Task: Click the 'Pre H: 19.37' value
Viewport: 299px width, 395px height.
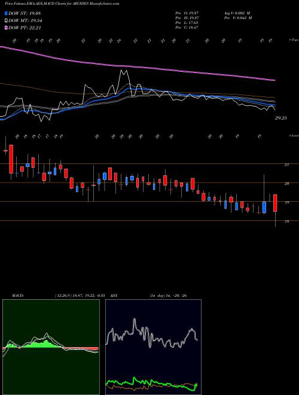Action: [187, 18]
